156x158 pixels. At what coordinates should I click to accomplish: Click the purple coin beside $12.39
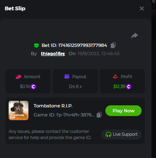coord(128,86)
